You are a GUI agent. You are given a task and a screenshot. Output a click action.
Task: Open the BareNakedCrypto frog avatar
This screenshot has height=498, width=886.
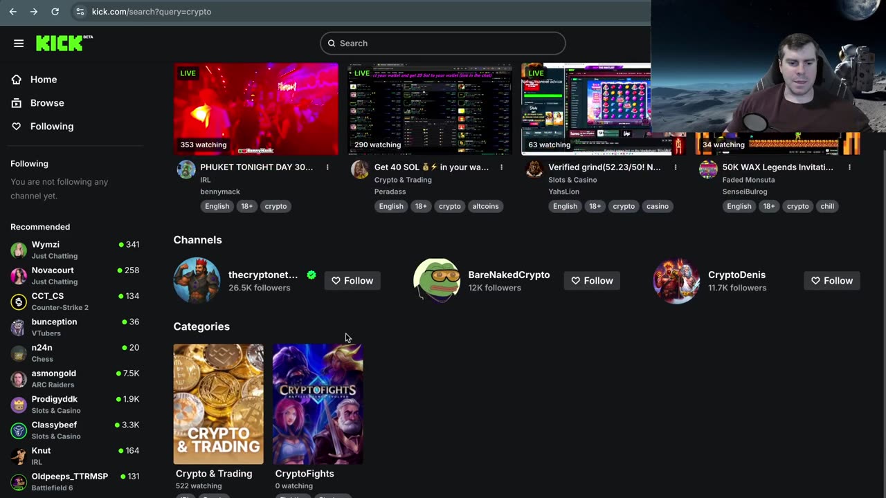(437, 281)
